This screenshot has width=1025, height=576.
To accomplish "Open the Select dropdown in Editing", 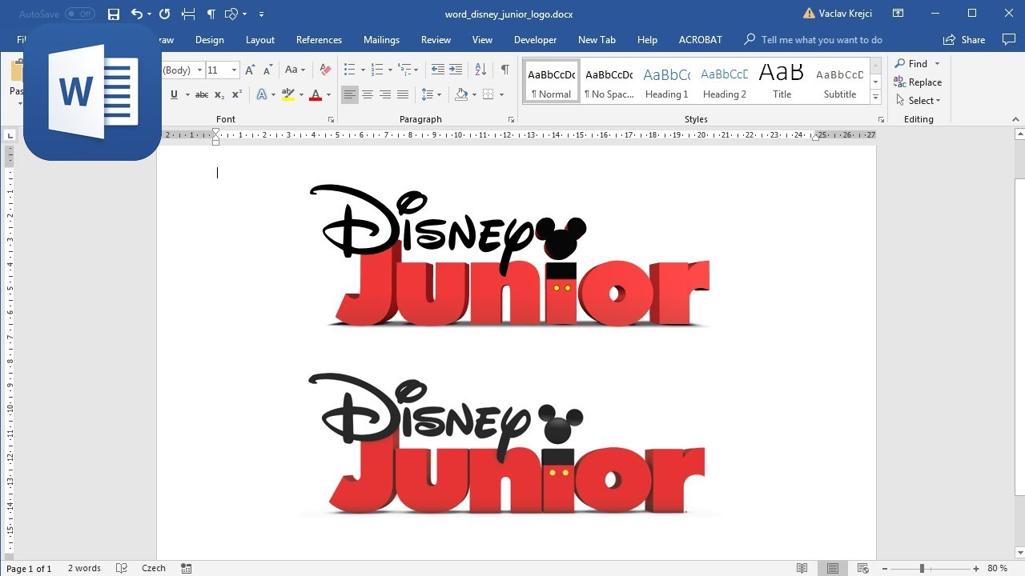I will click(918, 101).
